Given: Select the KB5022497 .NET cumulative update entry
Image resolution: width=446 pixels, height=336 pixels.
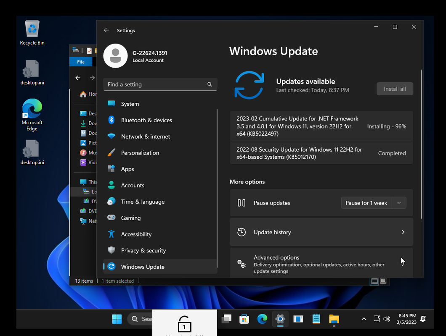Looking at the screenshot, I should click(321, 126).
